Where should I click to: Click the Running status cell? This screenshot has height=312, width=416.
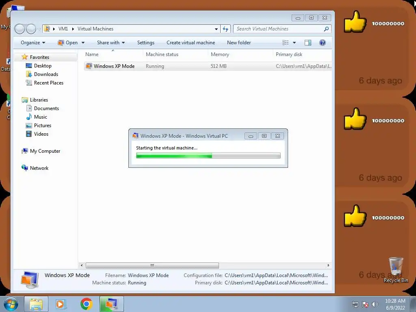pyautogui.click(x=155, y=66)
